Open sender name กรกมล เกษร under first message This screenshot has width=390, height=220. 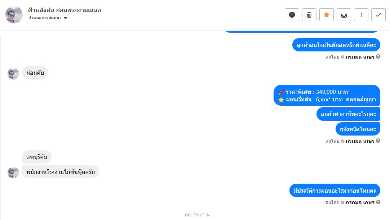pos(360,57)
